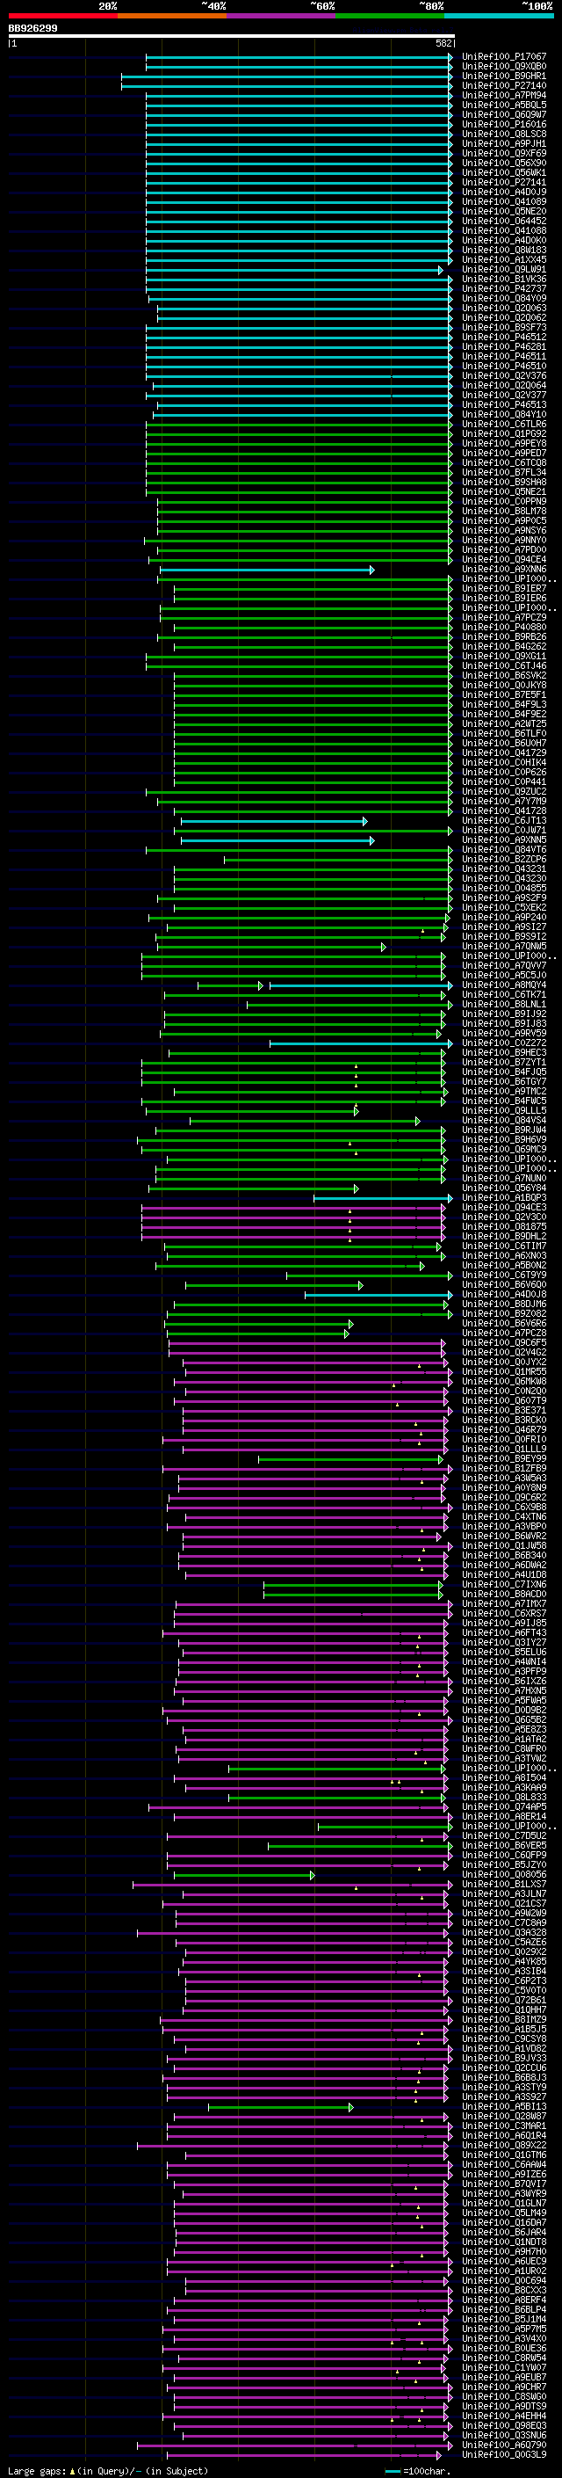This screenshot has height=2478, width=562.
Task: Click the UniRef100_B4FJQ5 label
Action: (504, 1072)
